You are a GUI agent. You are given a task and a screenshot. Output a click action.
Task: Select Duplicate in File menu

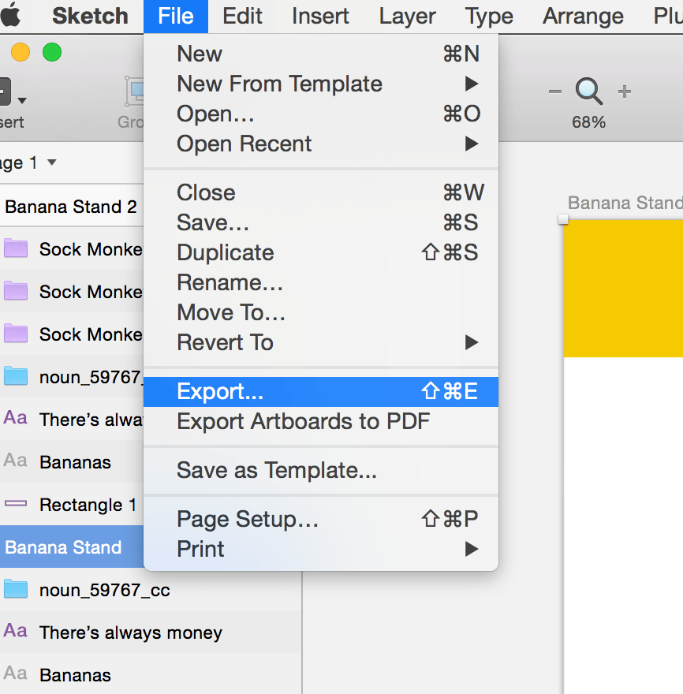(x=321, y=252)
